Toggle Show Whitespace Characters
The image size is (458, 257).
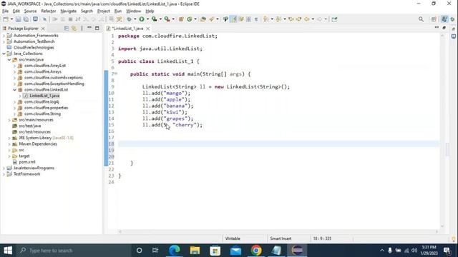tap(256, 19)
